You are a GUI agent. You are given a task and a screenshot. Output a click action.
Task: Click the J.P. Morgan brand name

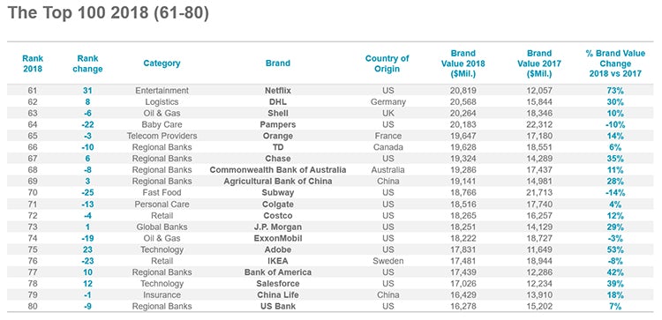(278, 227)
